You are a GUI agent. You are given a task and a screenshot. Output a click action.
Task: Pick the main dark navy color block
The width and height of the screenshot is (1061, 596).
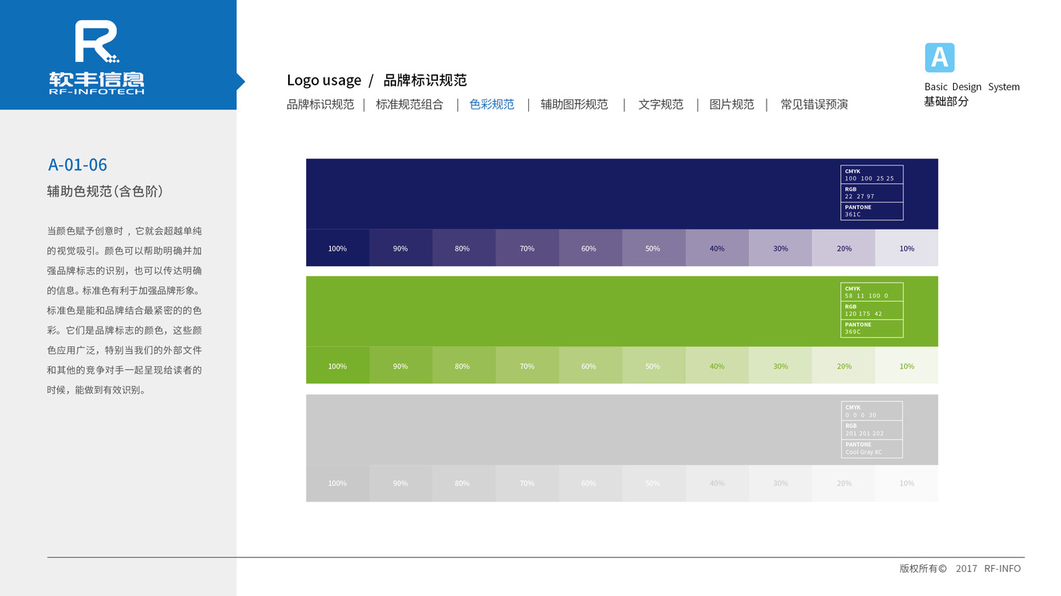tap(622, 194)
